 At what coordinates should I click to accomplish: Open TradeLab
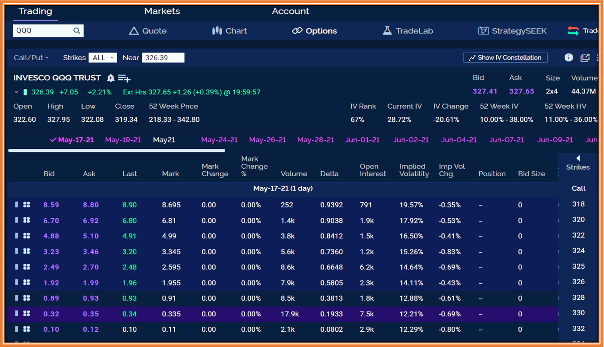407,31
